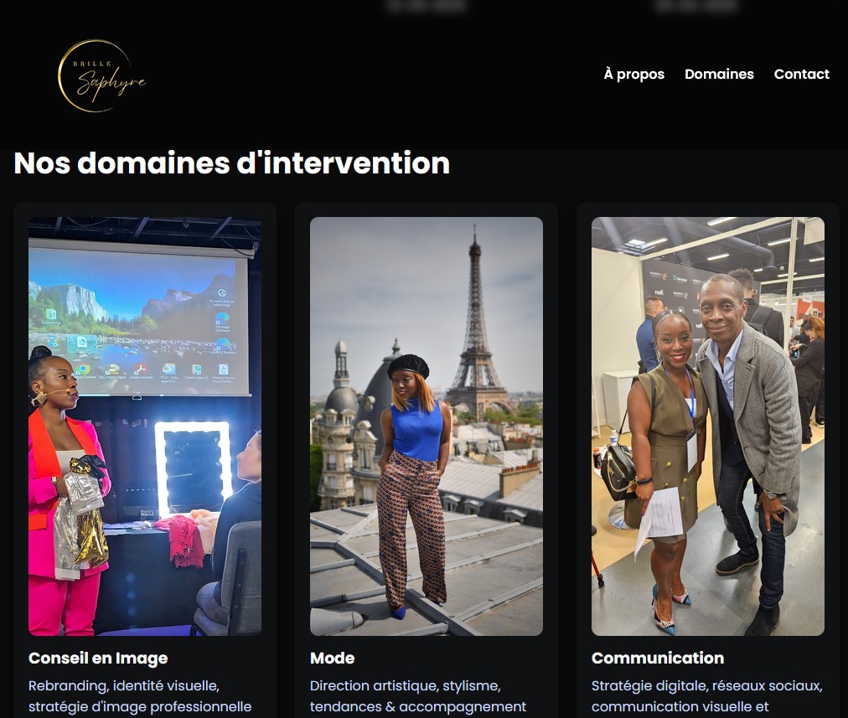Open the Contact page link

pos(801,74)
